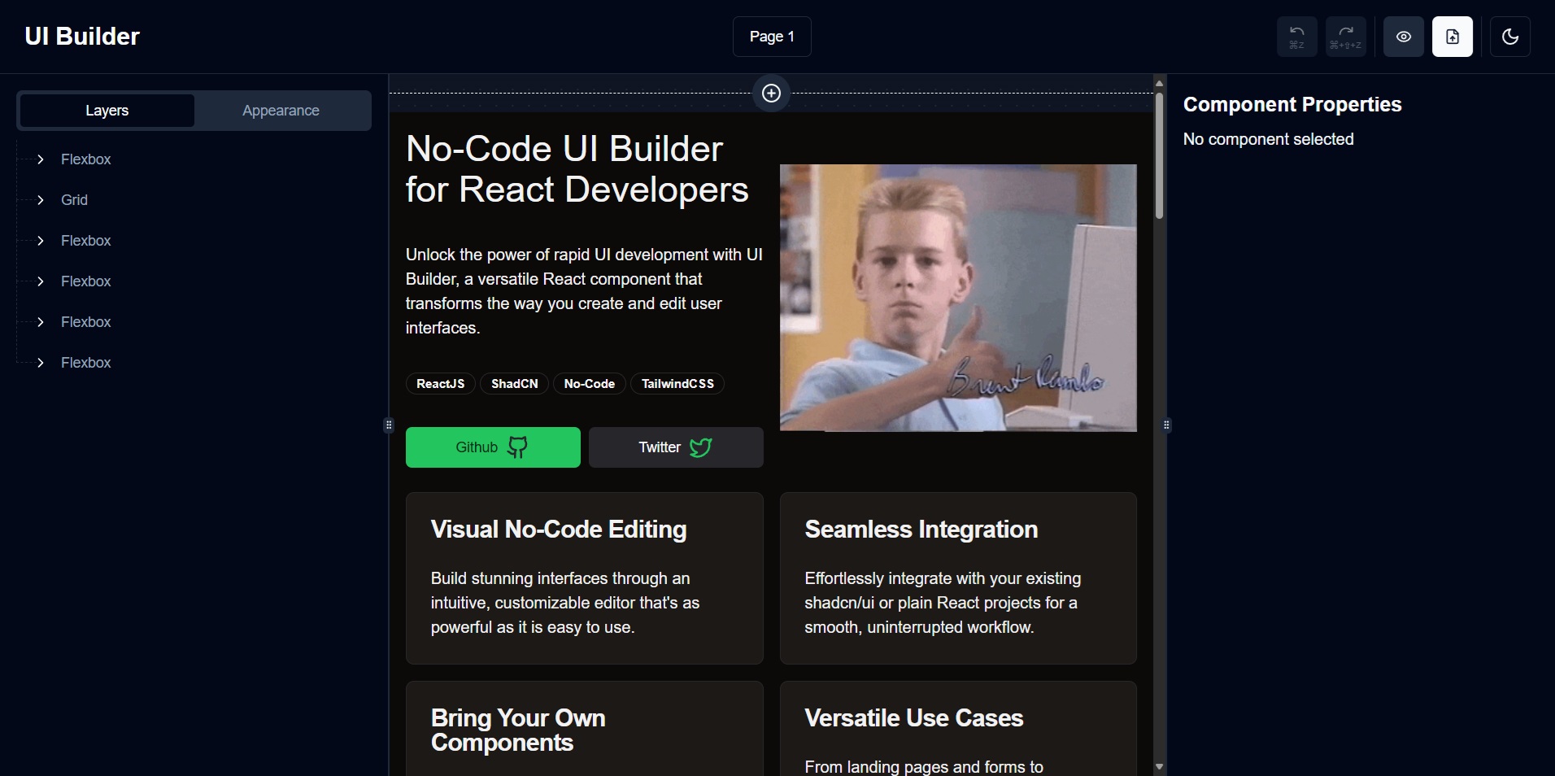Click the ShadCN badge
This screenshot has width=1555, height=776.
point(515,384)
